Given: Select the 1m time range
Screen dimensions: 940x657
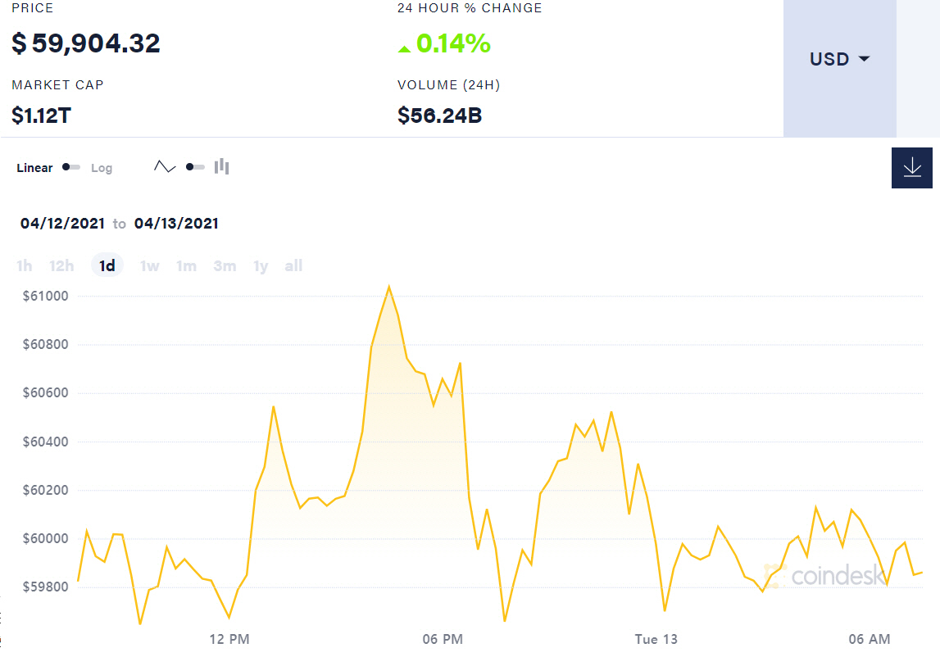Looking at the screenshot, I should [x=186, y=265].
